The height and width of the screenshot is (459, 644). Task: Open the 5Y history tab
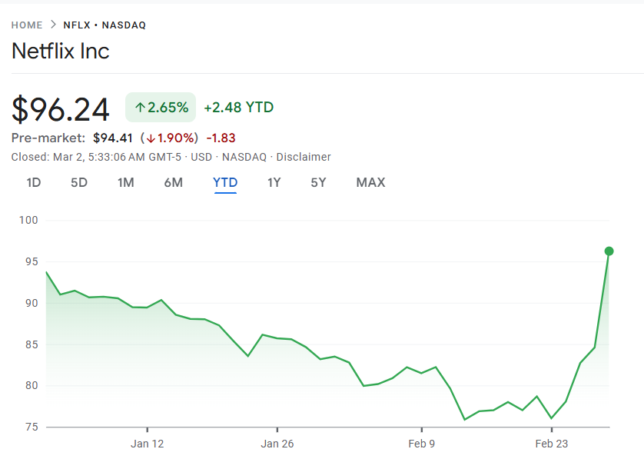(x=318, y=182)
